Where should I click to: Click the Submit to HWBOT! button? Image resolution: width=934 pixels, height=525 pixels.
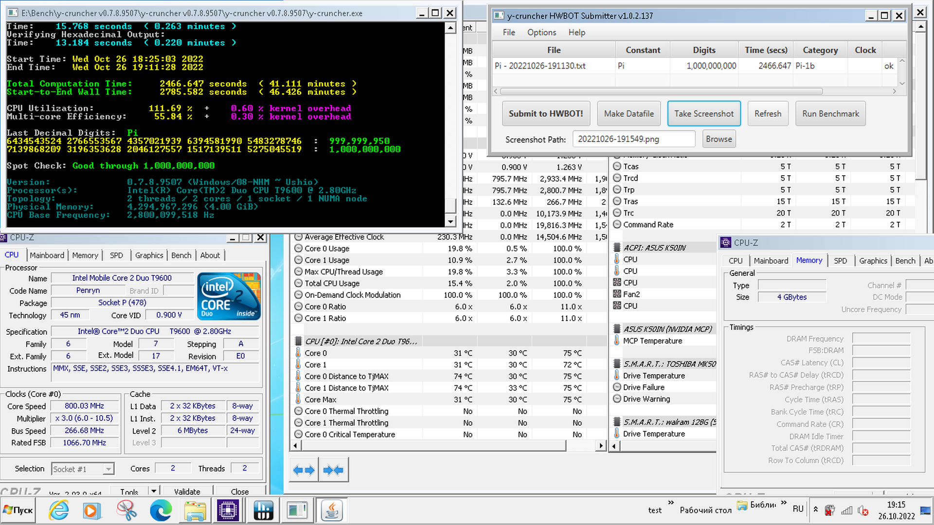546,113
